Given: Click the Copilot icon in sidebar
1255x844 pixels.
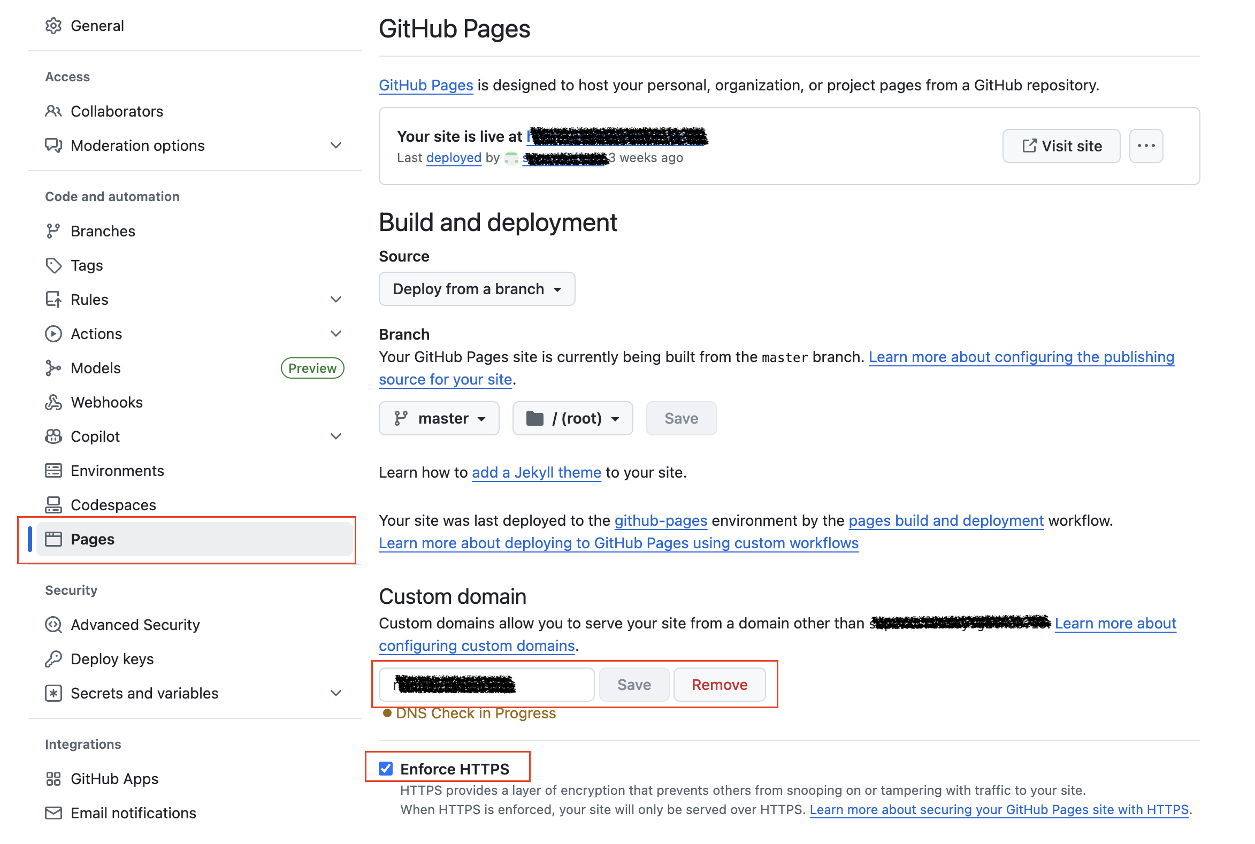Looking at the screenshot, I should coord(53,436).
